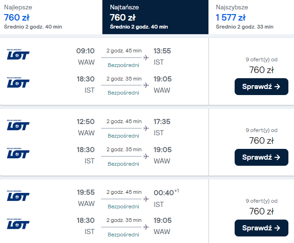Click Sprawdź for the 19:55 flight
This screenshot has width=294, height=243.
point(261,228)
